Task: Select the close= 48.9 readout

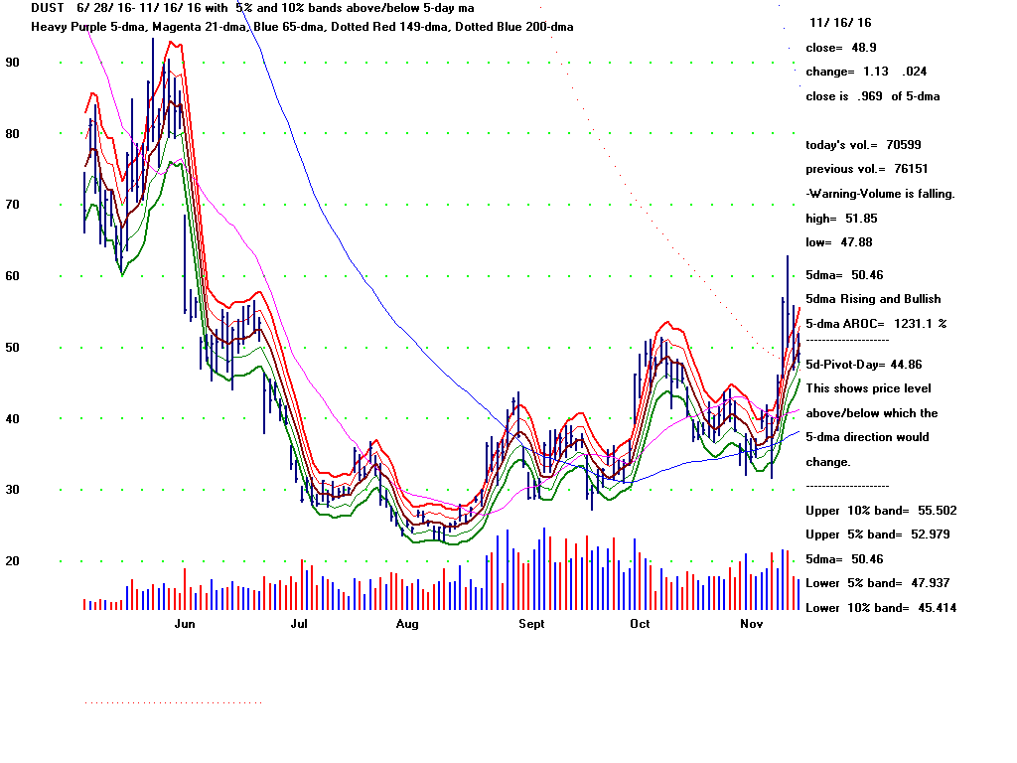Action: point(841,47)
